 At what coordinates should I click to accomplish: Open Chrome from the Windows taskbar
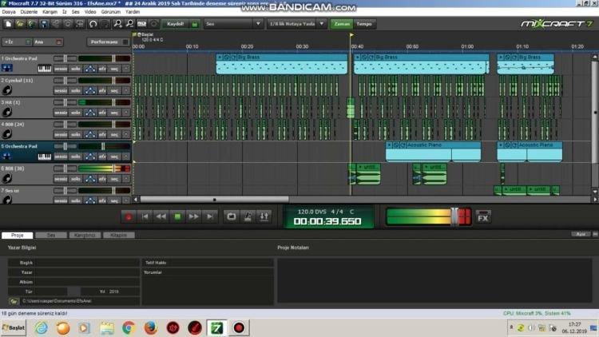click(x=129, y=328)
